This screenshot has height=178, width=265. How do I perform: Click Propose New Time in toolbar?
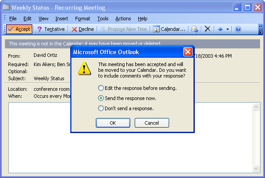click(x=124, y=29)
